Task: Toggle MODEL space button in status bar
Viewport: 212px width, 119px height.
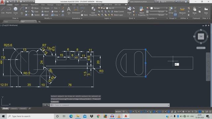Action: pos(118,112)
